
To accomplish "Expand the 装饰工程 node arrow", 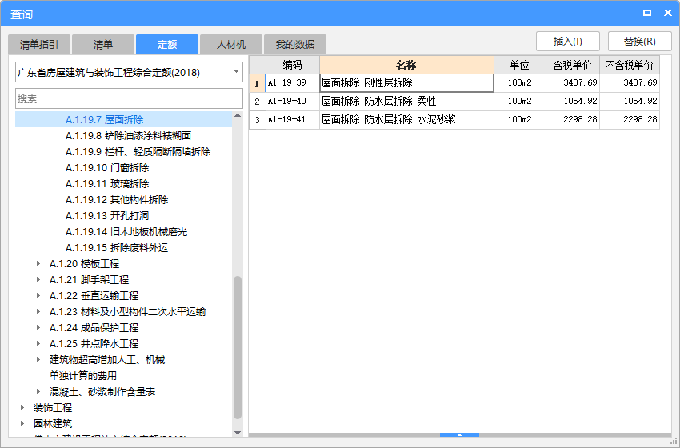I will click(22, 408).
